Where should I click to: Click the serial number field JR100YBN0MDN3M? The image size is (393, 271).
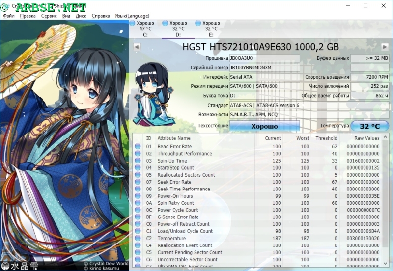(265, 68)
